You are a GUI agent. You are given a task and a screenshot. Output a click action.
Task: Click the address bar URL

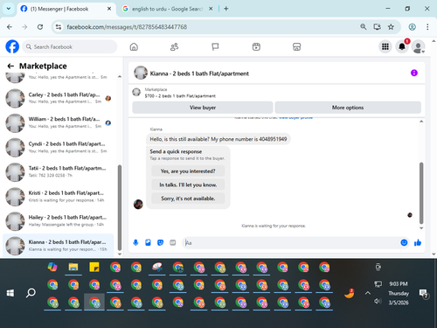[127, 27]
